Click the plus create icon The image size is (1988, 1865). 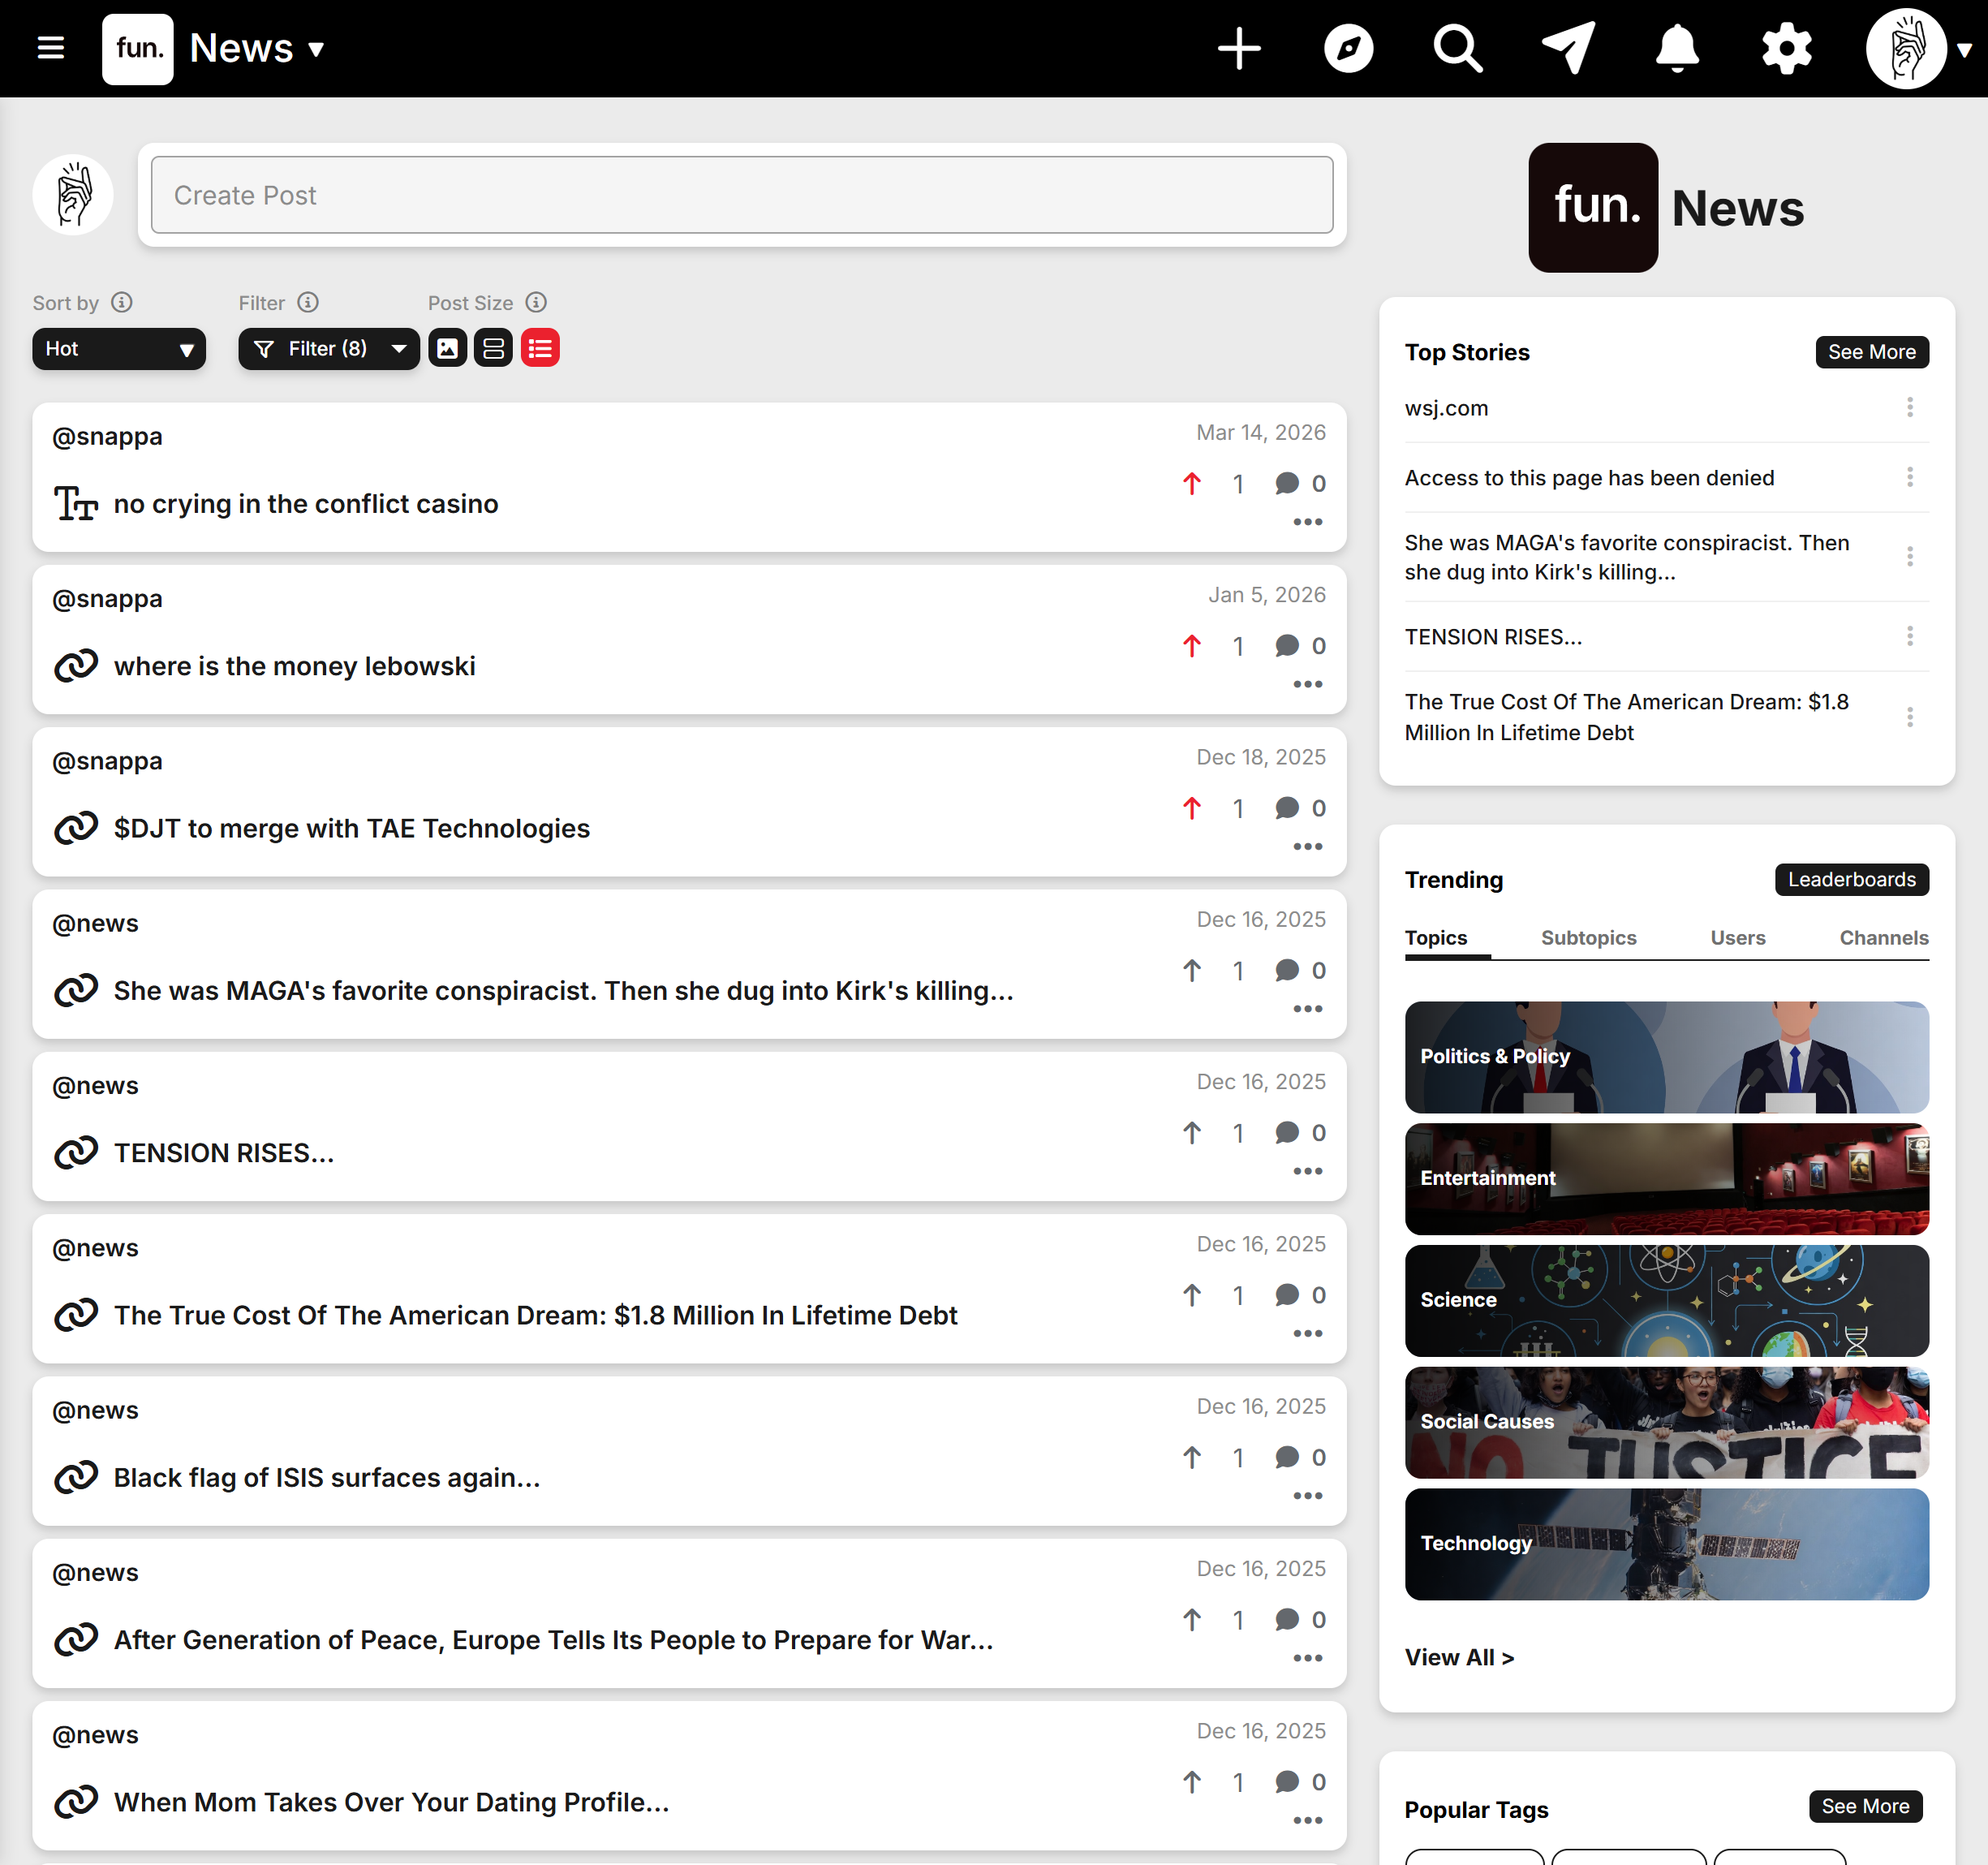1238,48
